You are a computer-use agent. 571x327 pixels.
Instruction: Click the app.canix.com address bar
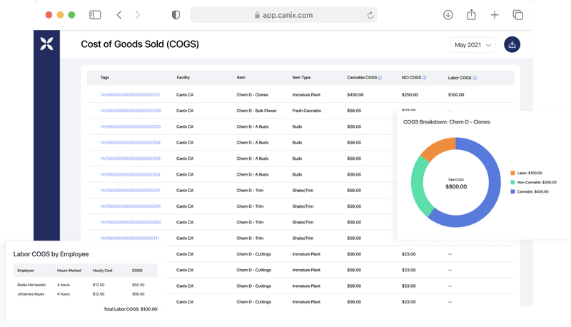point(283,15)
